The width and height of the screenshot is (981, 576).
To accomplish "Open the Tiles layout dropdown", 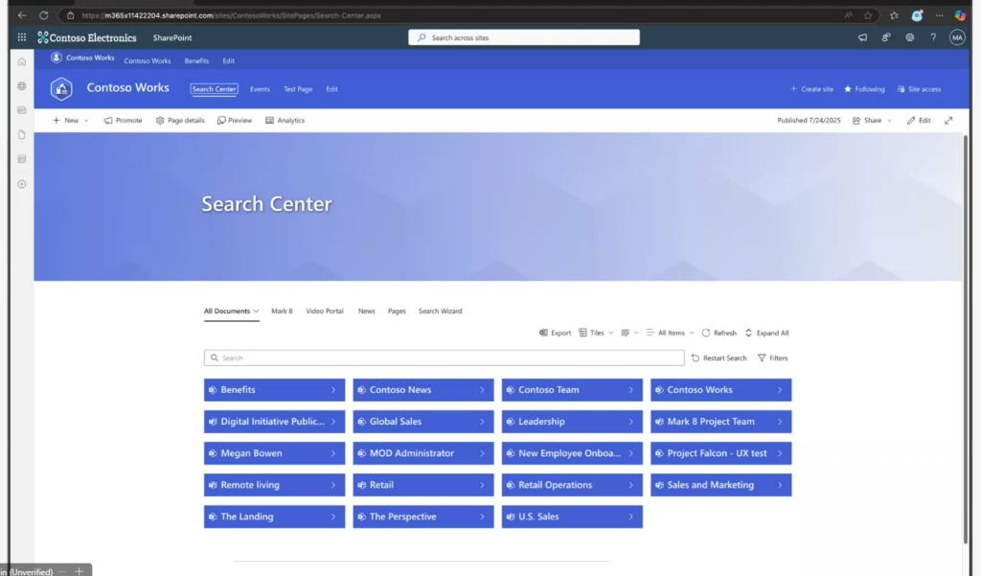I will (x=596, y=334).
